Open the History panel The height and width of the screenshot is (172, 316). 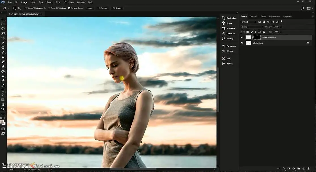(x=230, y=38)
